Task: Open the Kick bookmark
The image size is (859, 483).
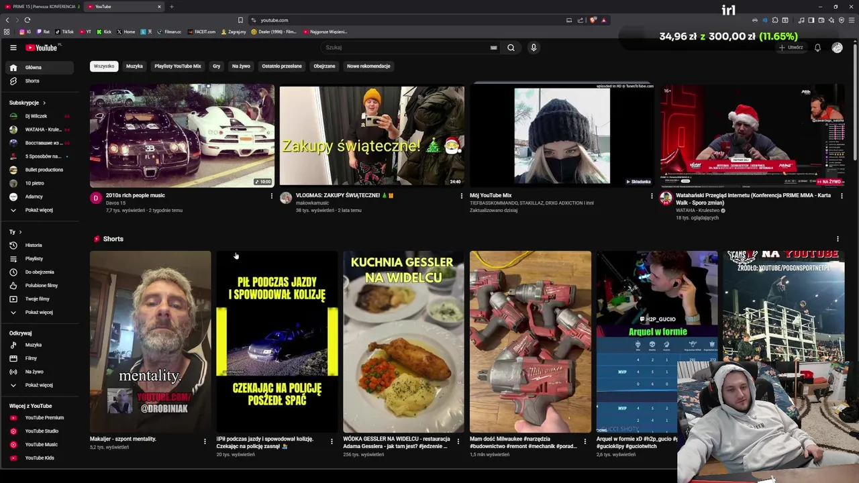Action: click(104, 32)
